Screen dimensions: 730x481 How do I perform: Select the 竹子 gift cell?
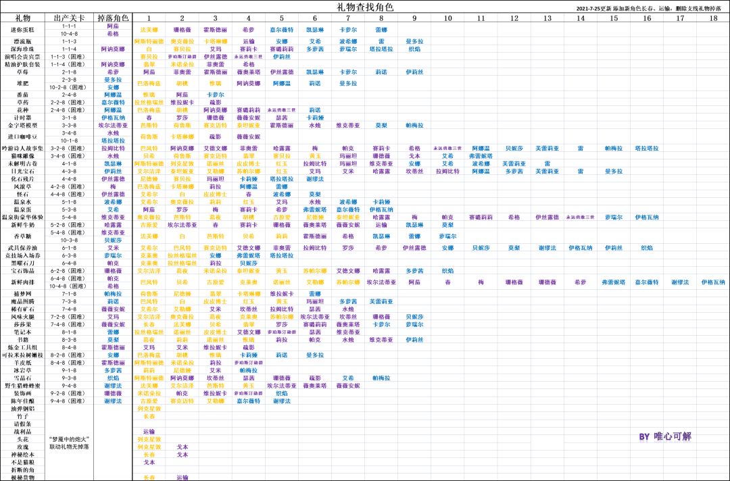coord(23,416)
